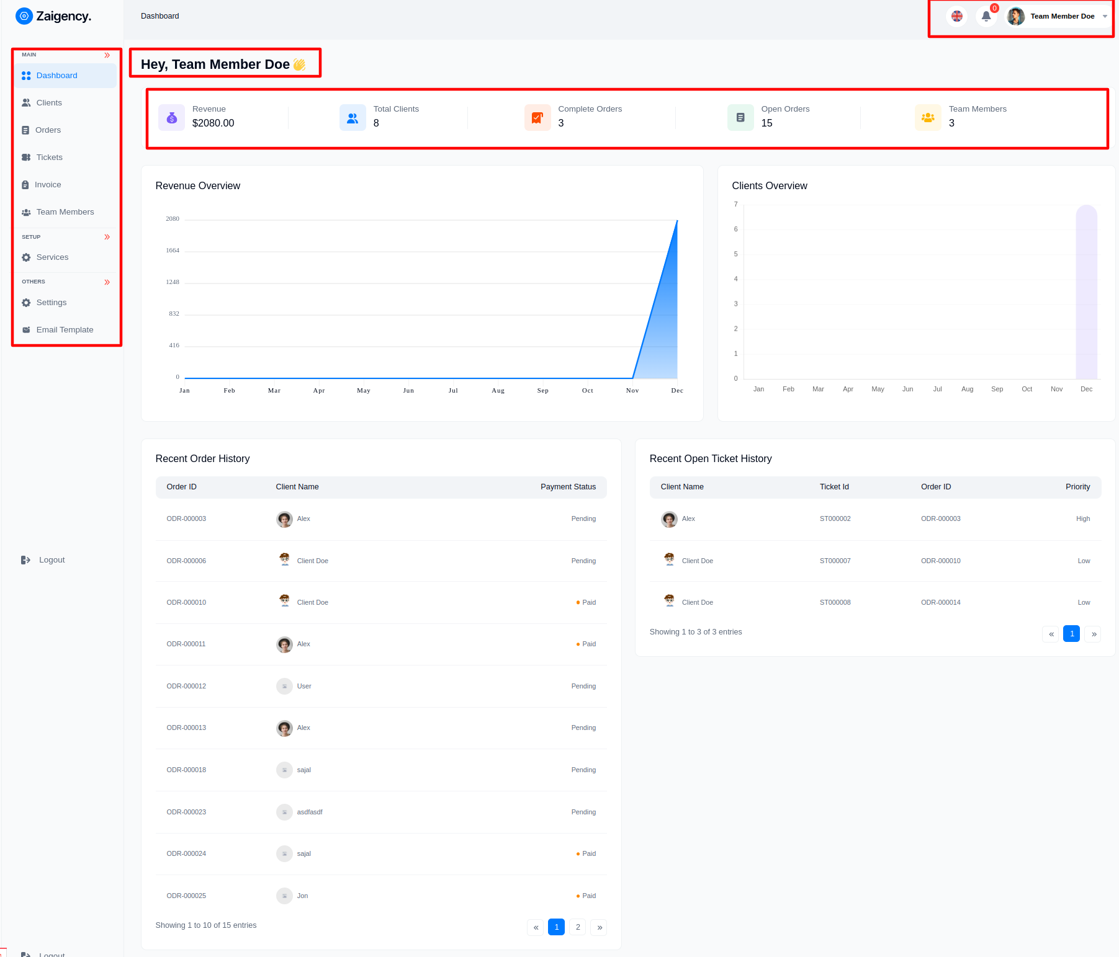Go to previous page of order history
1119x957 pixels.
536,927
